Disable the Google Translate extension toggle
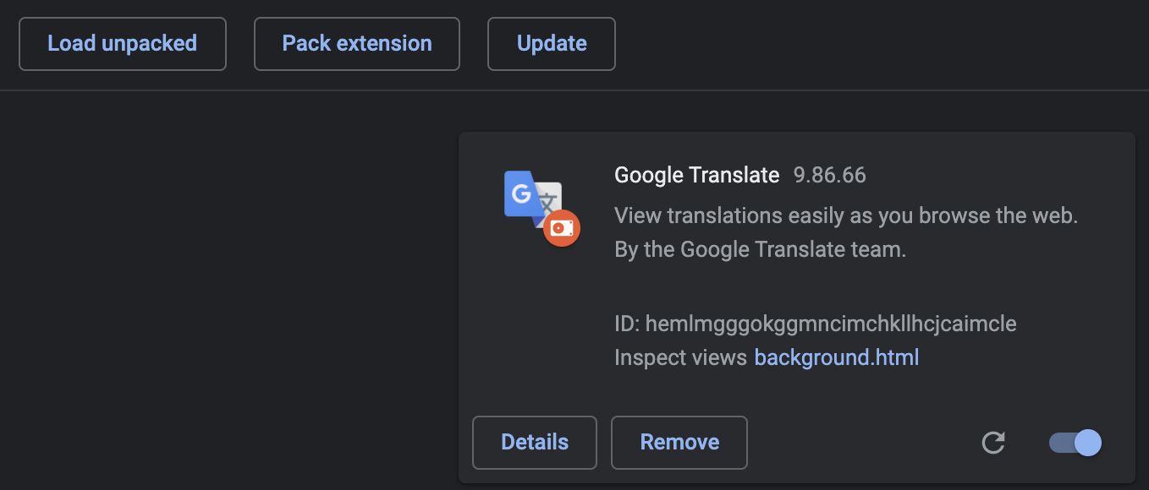Screen dimensions: 1149x490 (x=1075, y=443)
